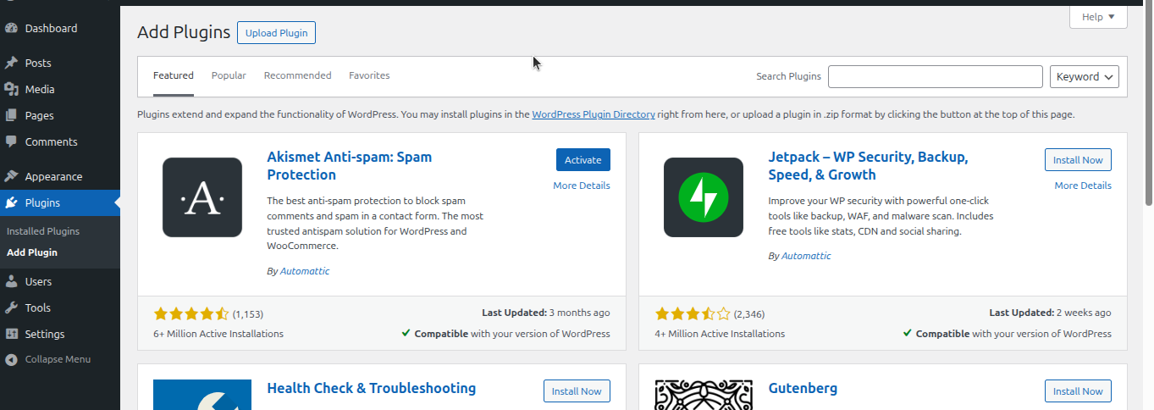Open the Keyword search type dropdown

(1085, 76)
